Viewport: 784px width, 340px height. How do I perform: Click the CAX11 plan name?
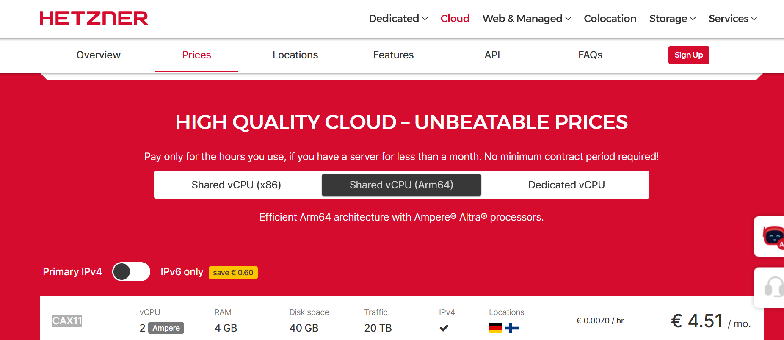(x=67, y=321)
